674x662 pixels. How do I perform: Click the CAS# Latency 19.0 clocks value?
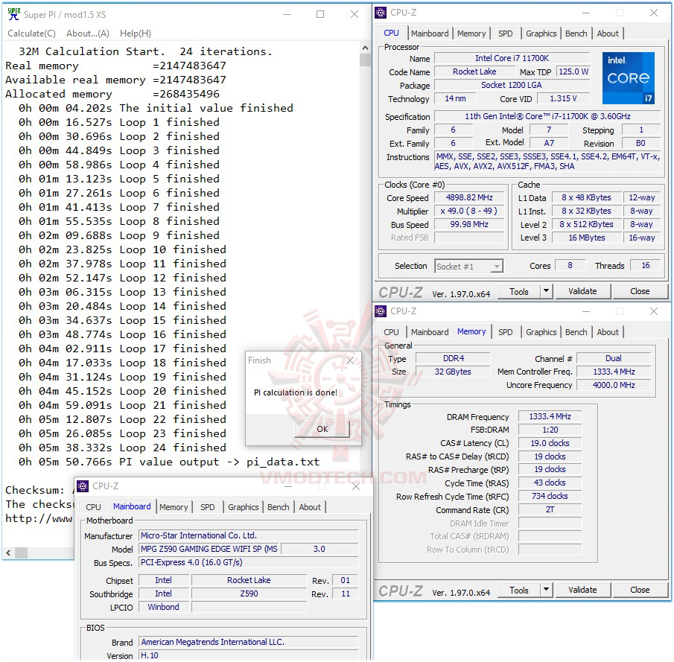(x=550, y=443)
